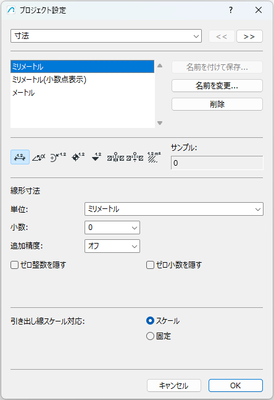Viewport: 274px width, 400px height.
Task: Select the linear dimension icon
Action: [20, 157]
